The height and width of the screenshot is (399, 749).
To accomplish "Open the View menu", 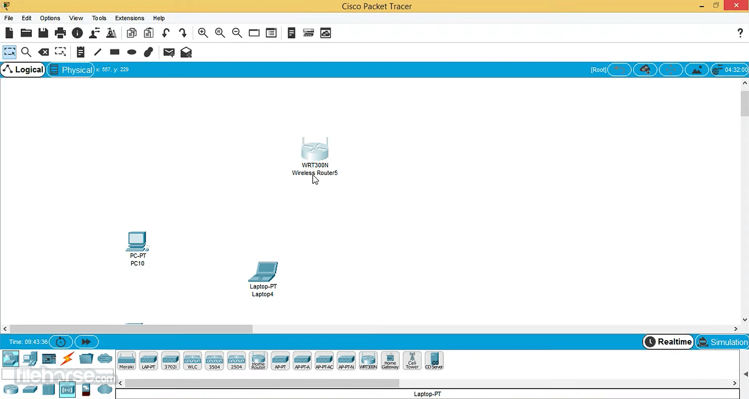I will pyautogui.click(x=76, y=18).
